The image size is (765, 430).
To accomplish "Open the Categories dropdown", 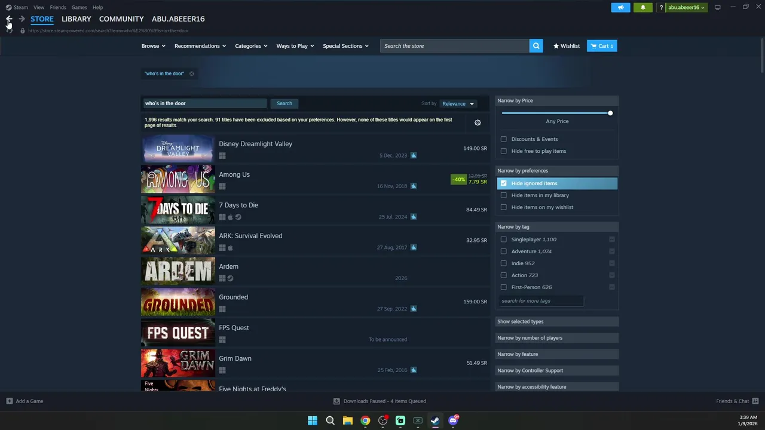I will pyautogui.click(x=251, y=46).
